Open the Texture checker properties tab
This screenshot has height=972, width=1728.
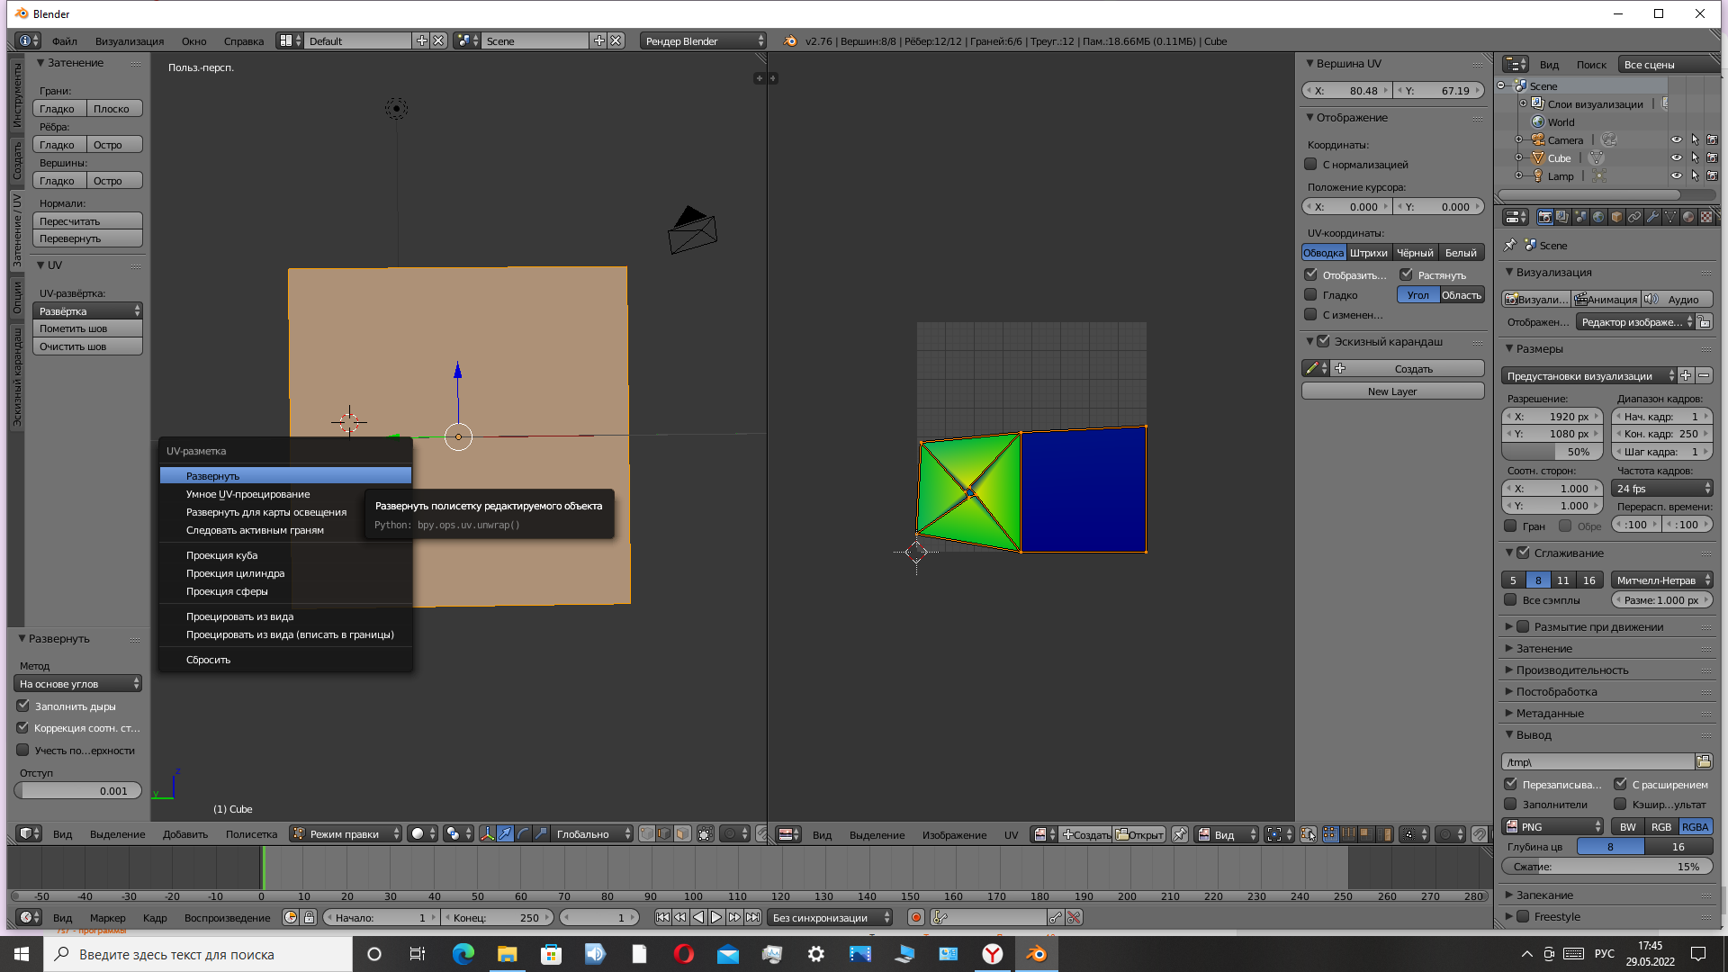pos(1705,217)
